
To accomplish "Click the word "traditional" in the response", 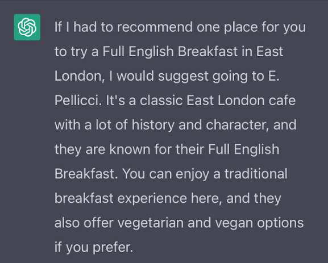I will 256,174.
